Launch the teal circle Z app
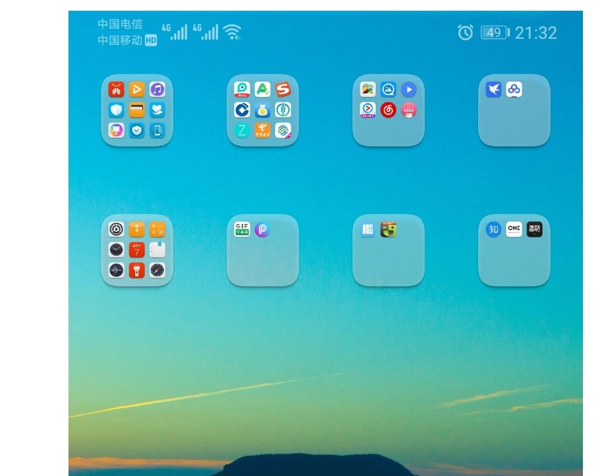 point(242,130)
